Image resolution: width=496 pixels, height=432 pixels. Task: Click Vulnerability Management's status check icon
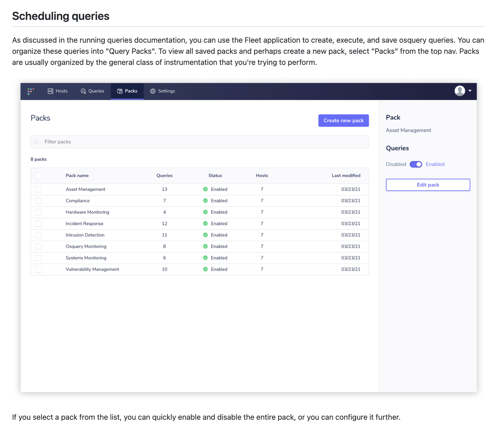[206, 269]
